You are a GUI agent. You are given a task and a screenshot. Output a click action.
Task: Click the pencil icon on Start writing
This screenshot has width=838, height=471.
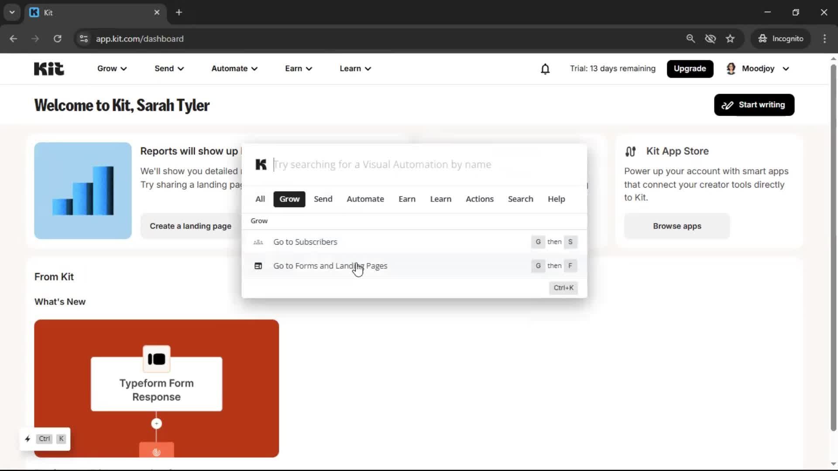tap(728, 105)
